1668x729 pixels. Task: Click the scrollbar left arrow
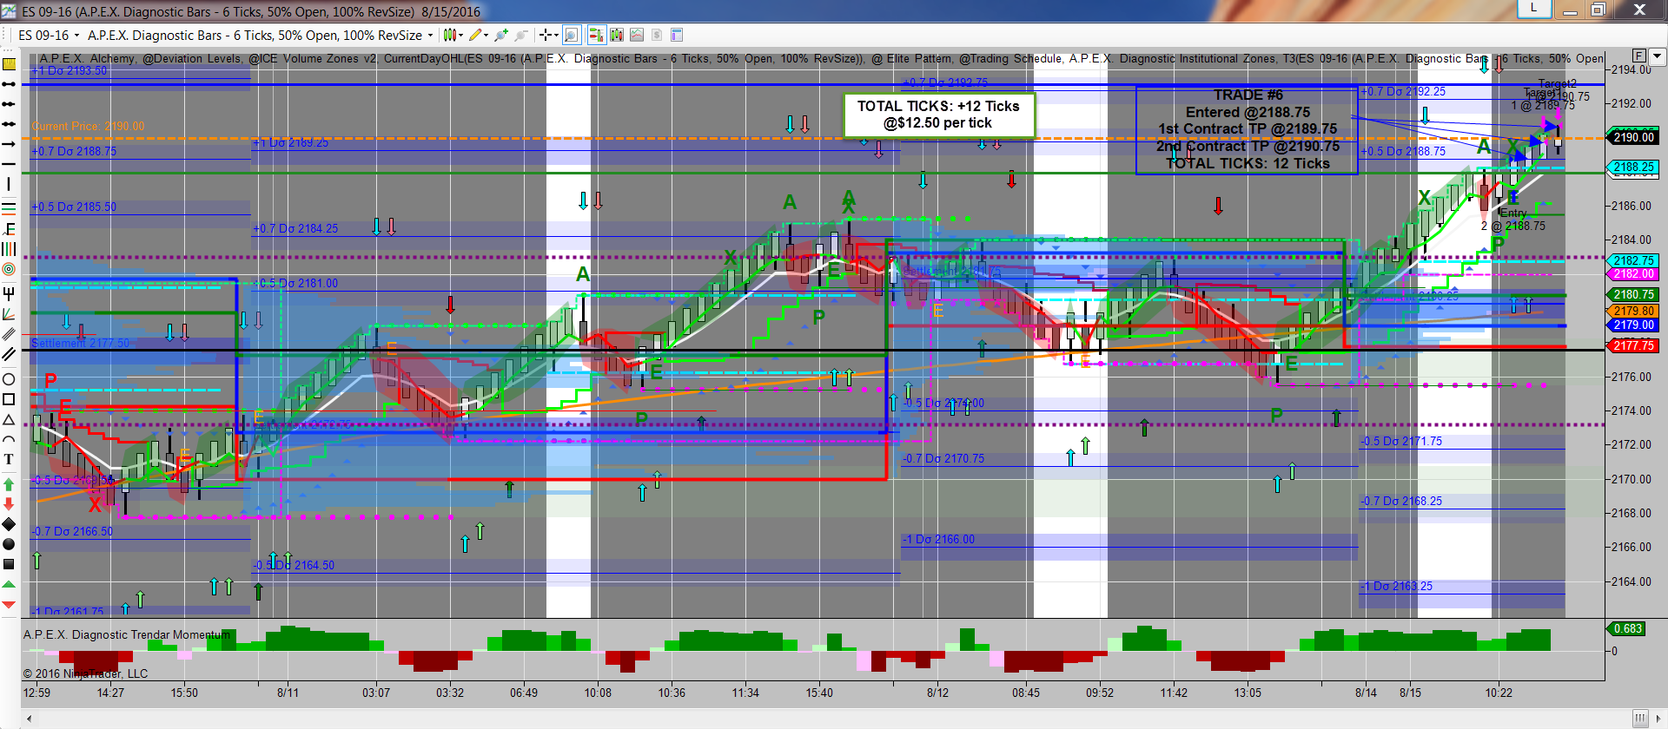(x=29, y=719)
